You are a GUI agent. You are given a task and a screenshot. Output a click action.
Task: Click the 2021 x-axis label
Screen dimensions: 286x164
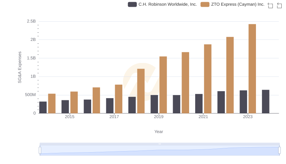[x=203, y=117]
